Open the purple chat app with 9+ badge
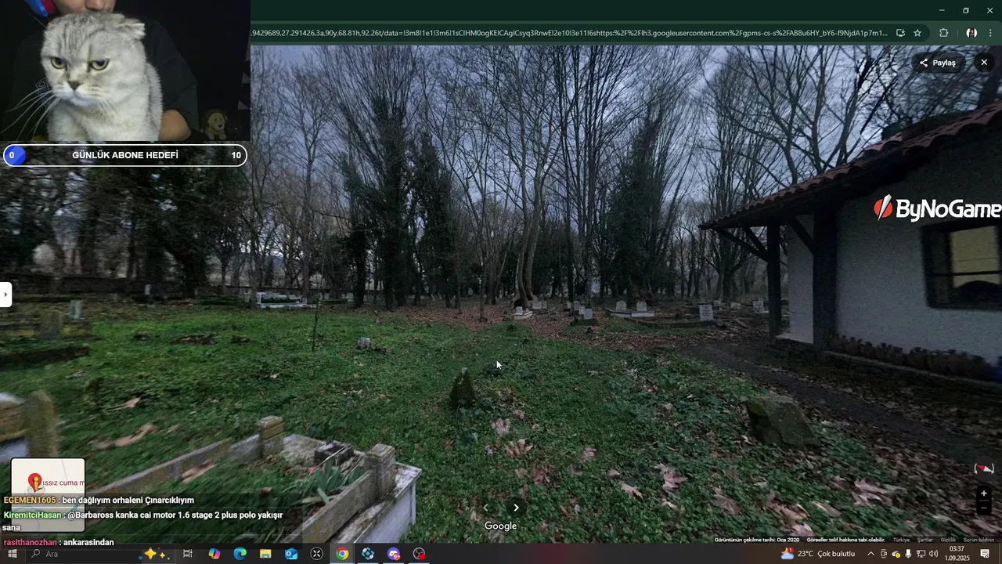This screenshot has height=564, width=1002. coord(394,554)
